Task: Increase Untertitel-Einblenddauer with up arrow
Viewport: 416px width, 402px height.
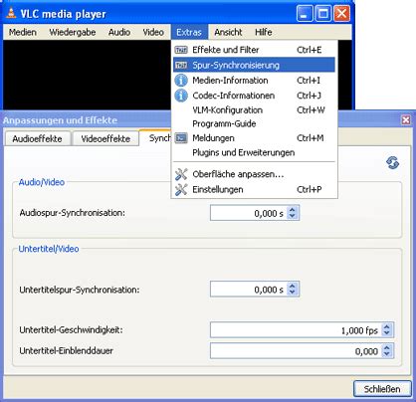Action: coord(387,347)
